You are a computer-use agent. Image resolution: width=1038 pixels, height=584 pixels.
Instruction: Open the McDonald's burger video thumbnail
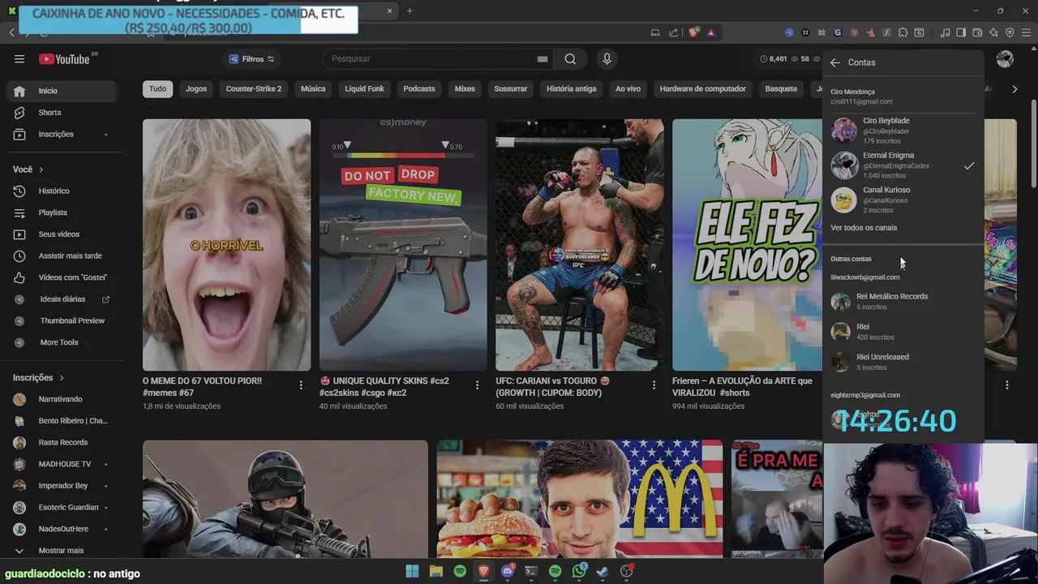click(x=580, y=499)
